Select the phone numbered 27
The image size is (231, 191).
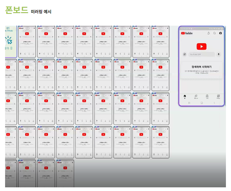160,108
